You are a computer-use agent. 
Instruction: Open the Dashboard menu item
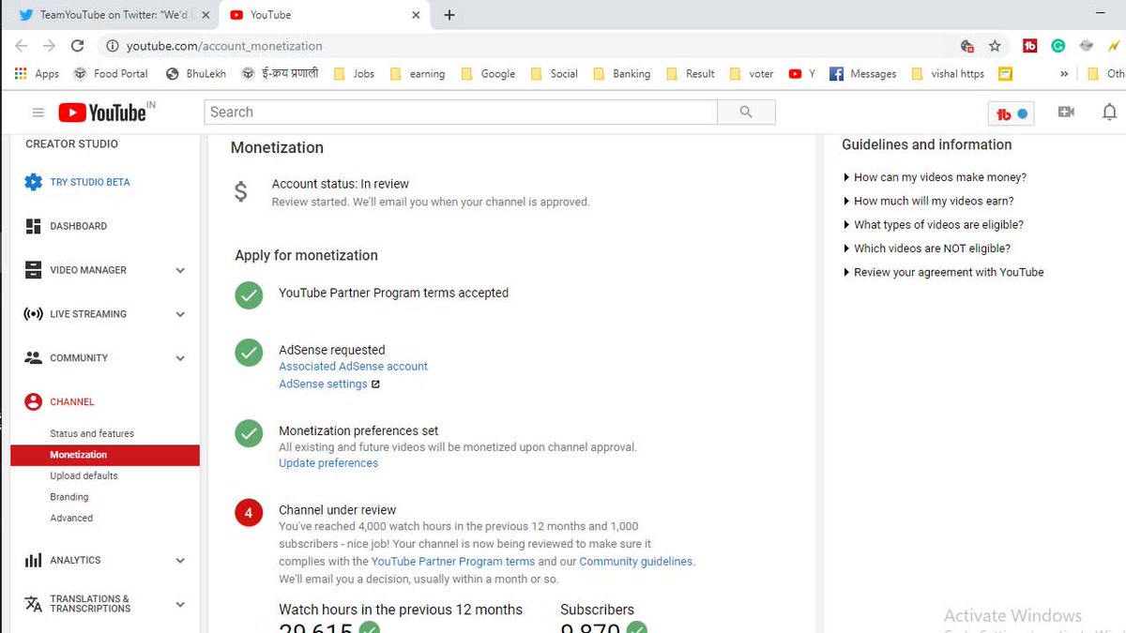click(78, 226)
